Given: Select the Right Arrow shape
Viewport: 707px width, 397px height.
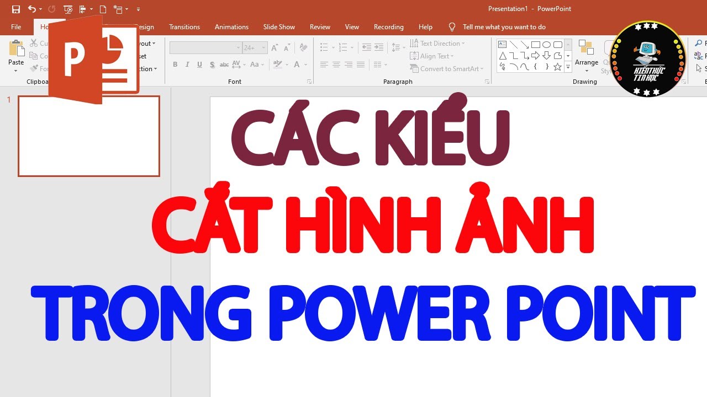Looking at the screenshot, I should pos(536,56).
